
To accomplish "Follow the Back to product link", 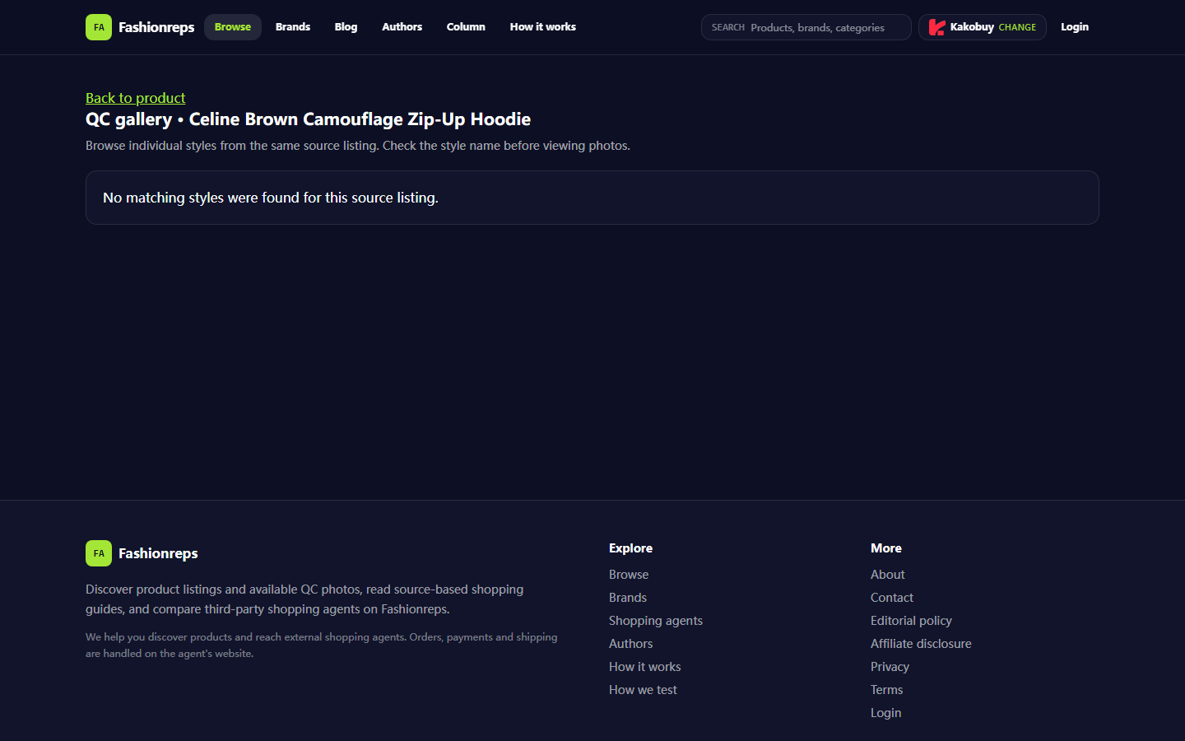I will 136,98.
